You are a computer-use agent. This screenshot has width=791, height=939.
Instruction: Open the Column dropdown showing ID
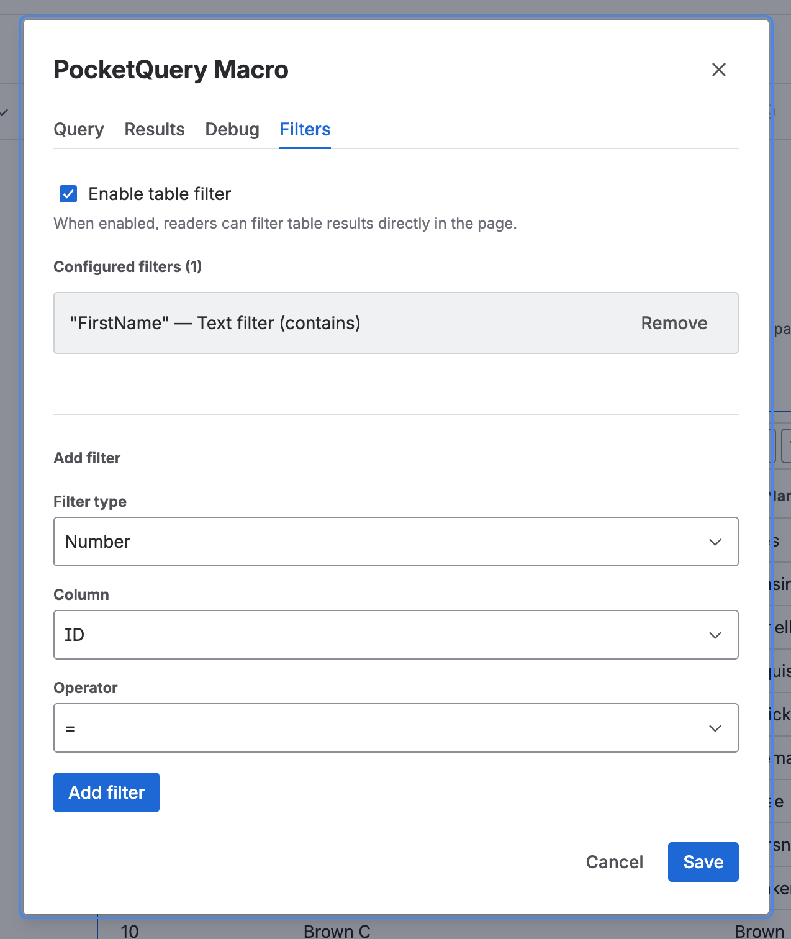pos(396,635)
